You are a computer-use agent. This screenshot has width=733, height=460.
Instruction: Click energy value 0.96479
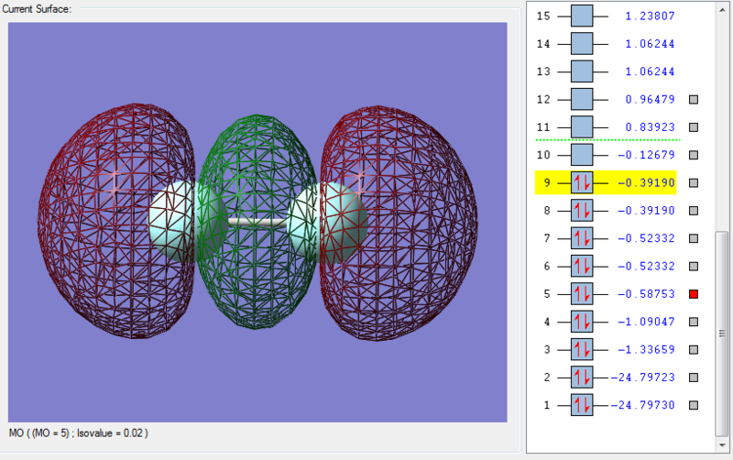pos(651,100)
